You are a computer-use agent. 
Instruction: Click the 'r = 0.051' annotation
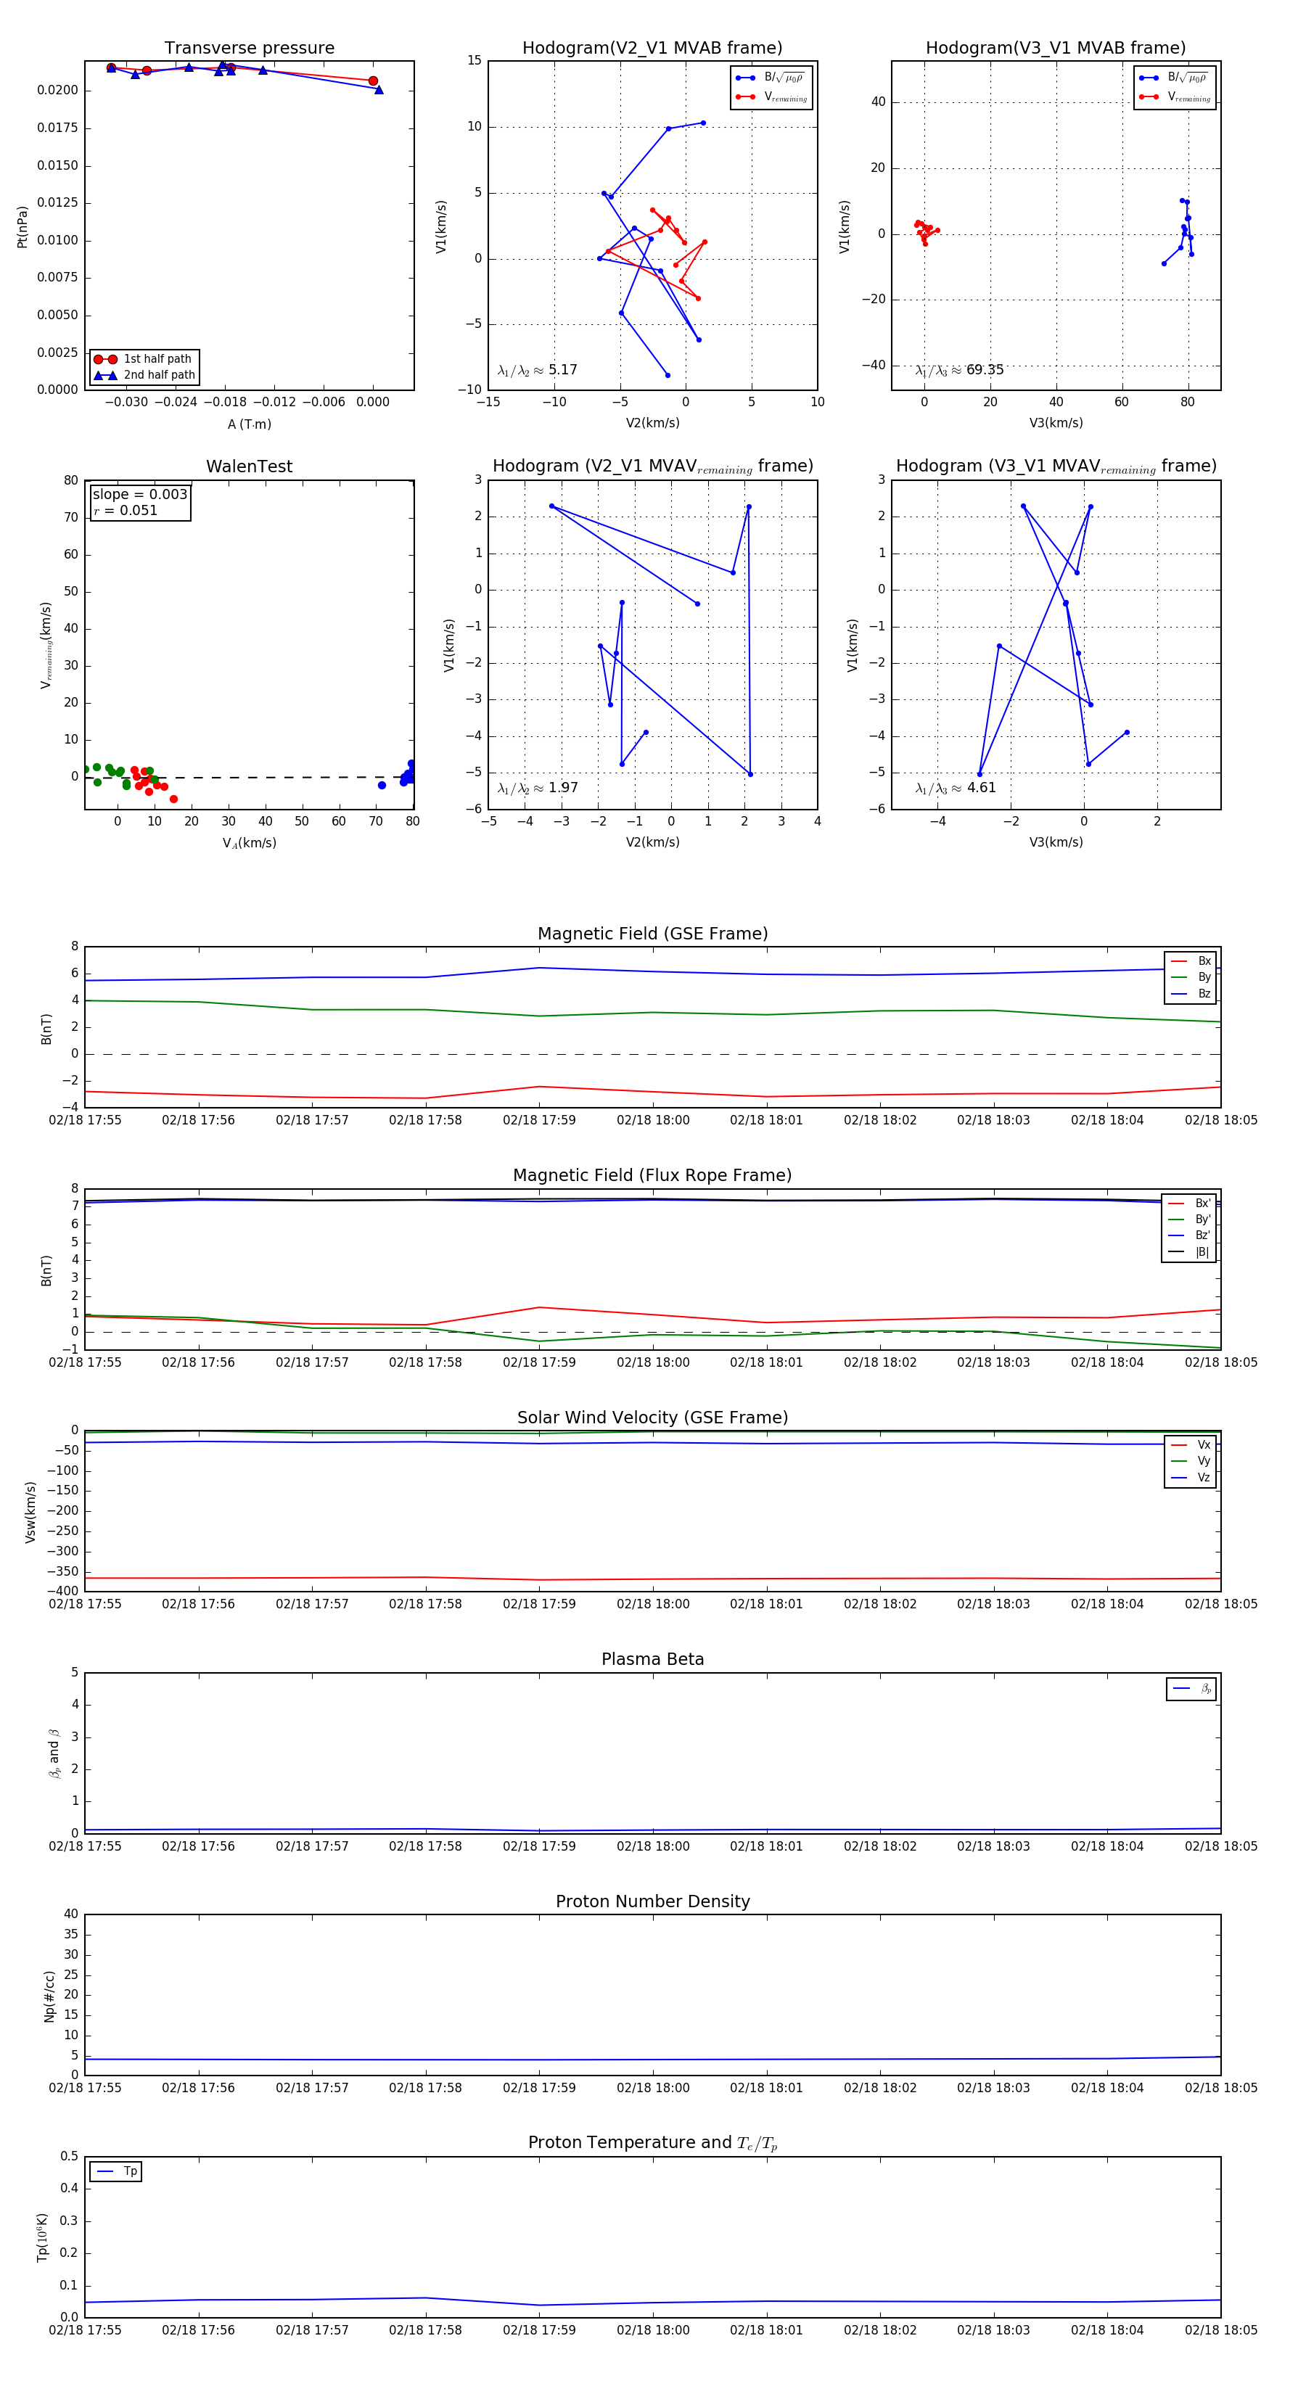(126, 510)
